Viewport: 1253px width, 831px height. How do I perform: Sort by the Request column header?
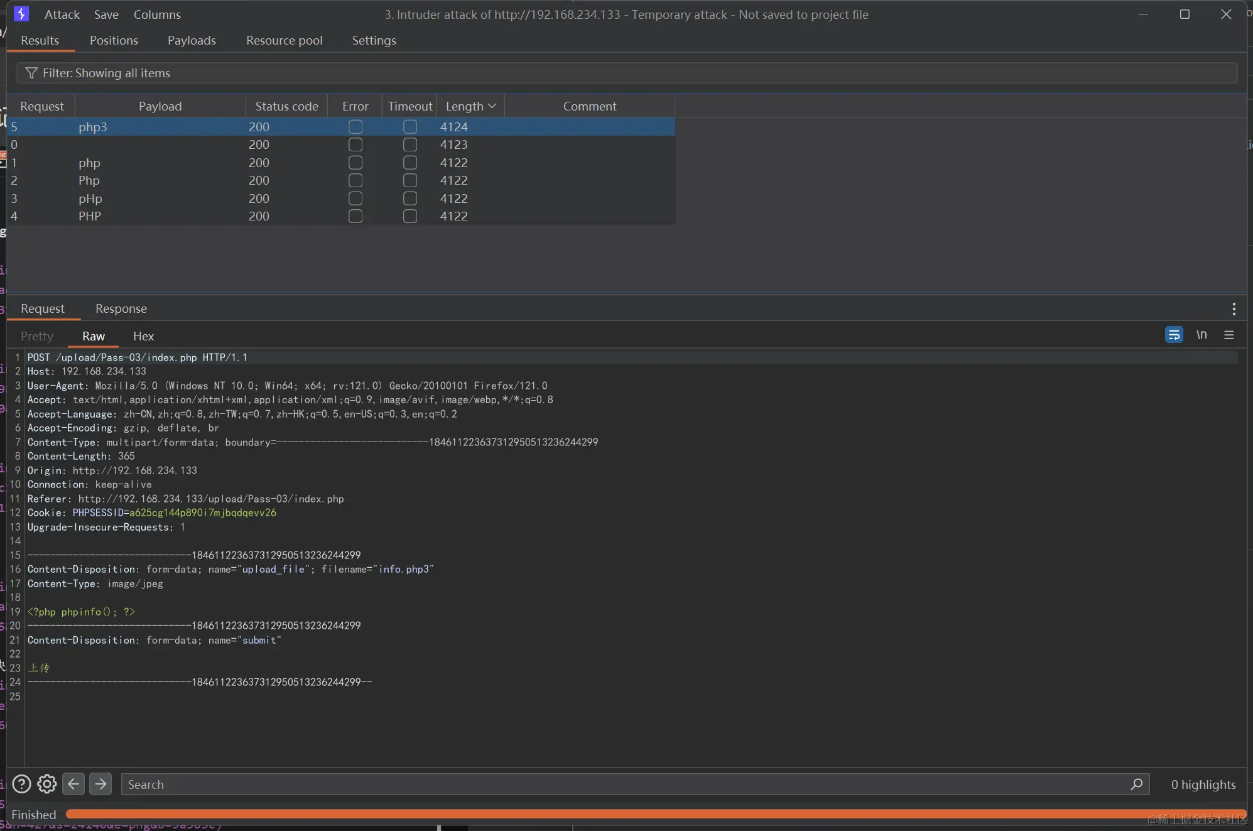41,106
